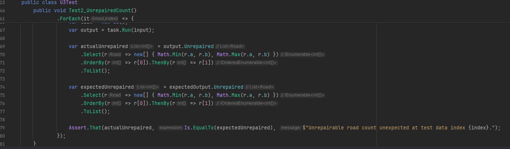Click line number 67 in the gutter

[x=3, y=30]
